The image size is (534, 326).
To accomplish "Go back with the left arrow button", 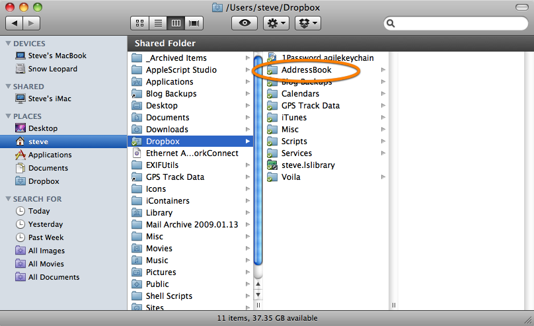I will pyautogui.click(x=15, y=23).
